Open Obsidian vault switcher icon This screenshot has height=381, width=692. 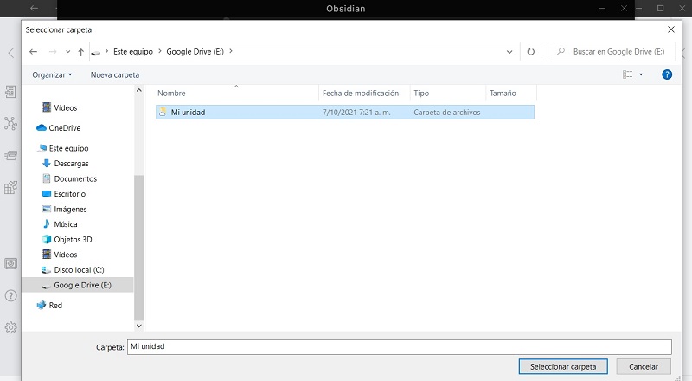pyautogui.click(x=10, y=264)
